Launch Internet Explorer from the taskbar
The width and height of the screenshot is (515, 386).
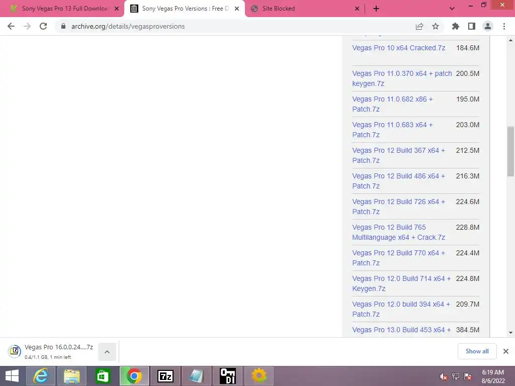tap(41, 376)
